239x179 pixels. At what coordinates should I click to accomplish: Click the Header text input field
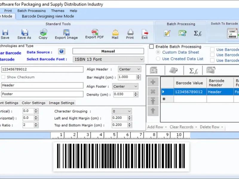(42, 85)
